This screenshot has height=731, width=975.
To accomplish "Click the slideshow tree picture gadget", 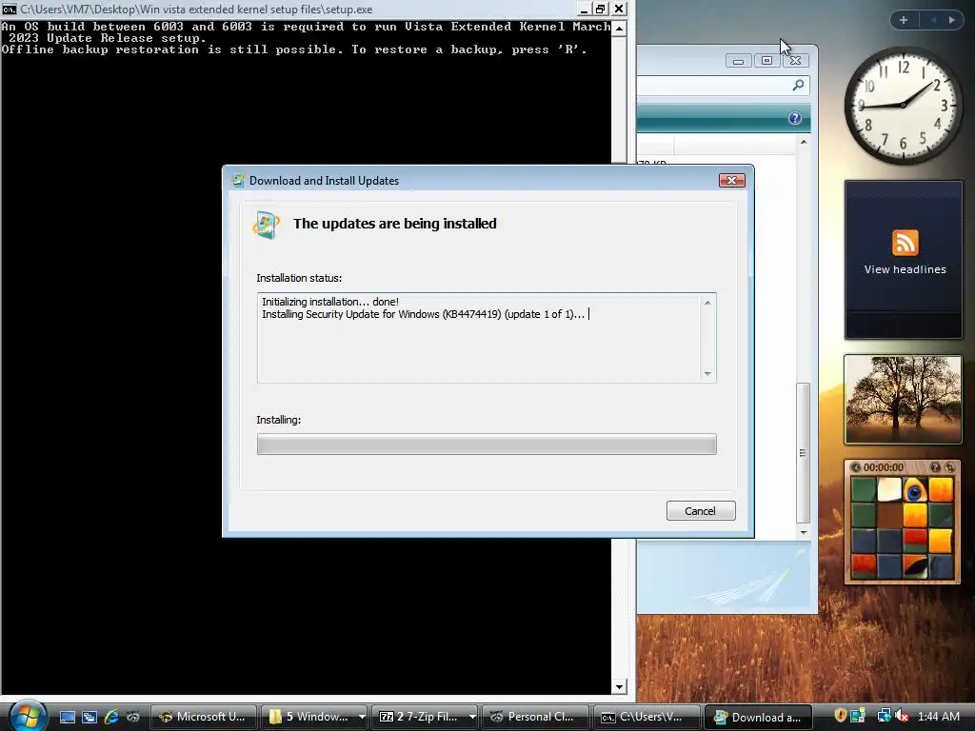I will (903, 400).
